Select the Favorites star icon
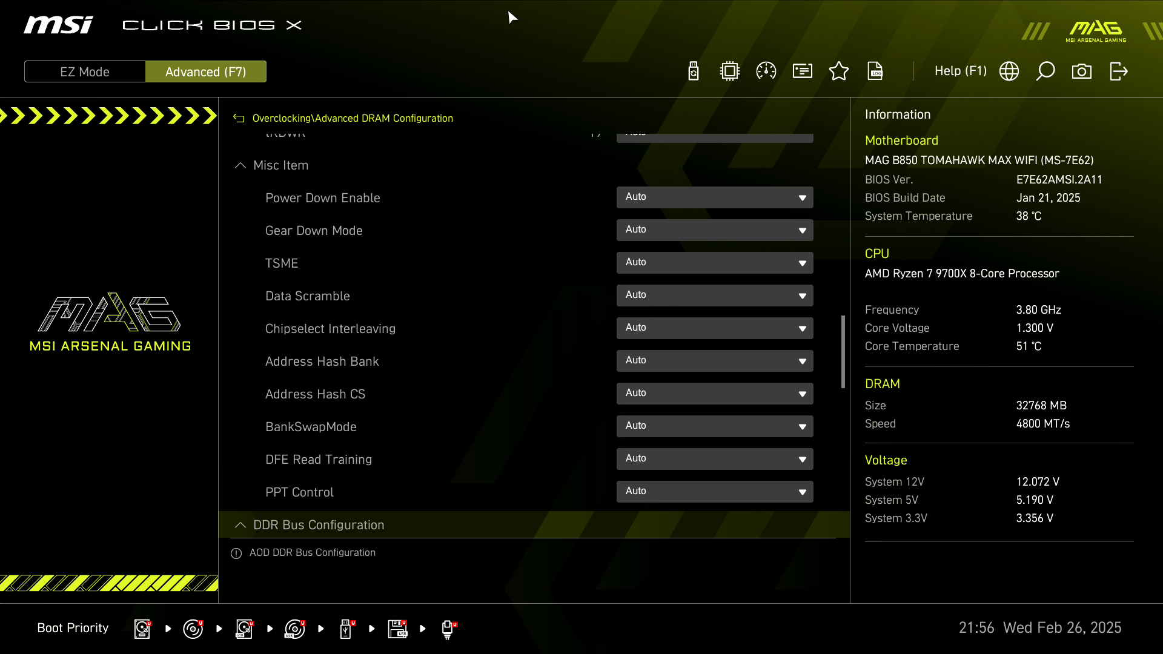 click(x=839, y=71)
